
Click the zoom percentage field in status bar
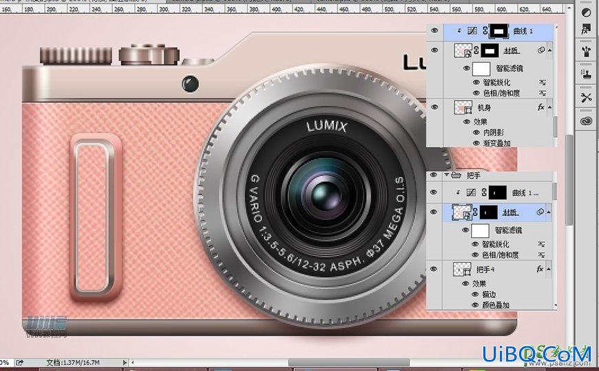point(6,362)
